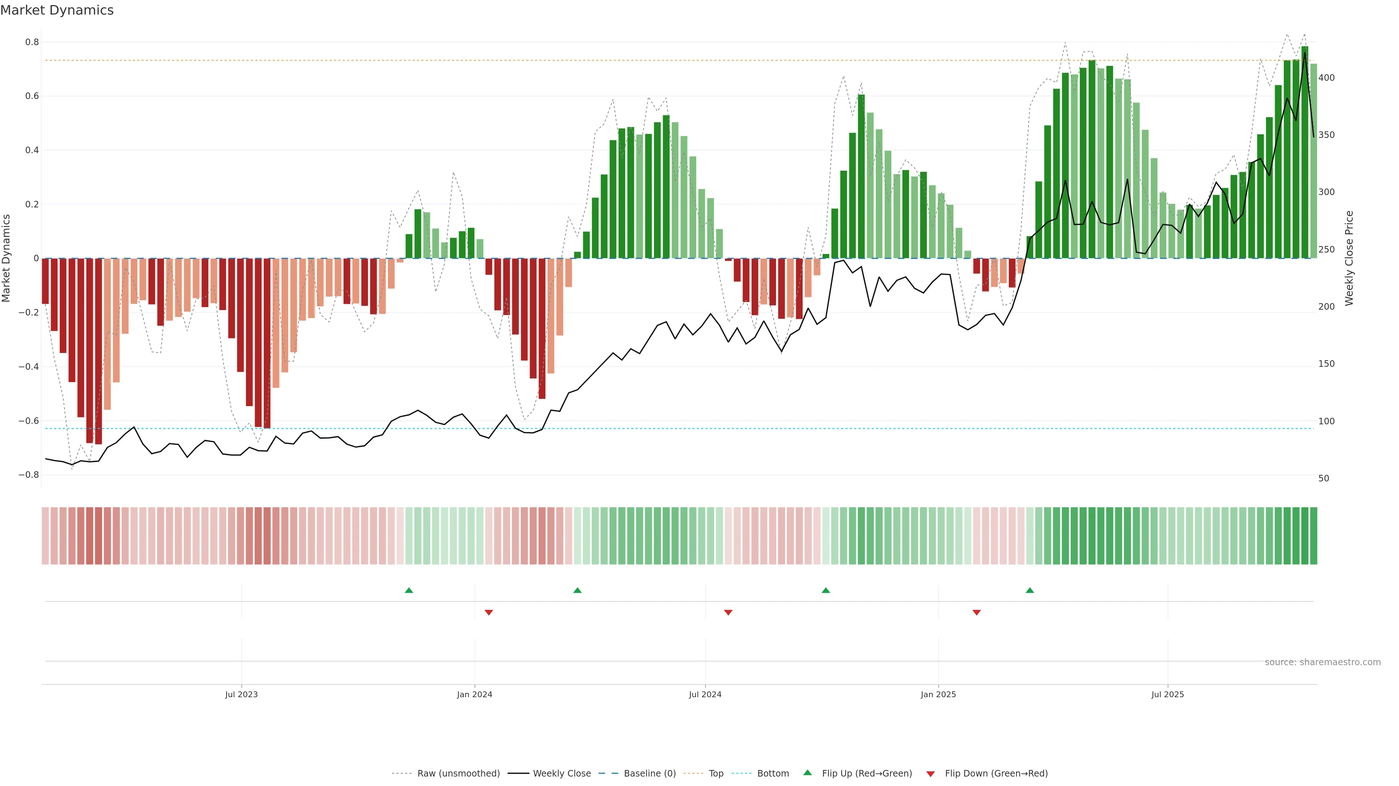This screenshot has width=1399, height=786.
Task: Click the green Flip Up marker before Jul 2024
Action: (x=577, y=590)
